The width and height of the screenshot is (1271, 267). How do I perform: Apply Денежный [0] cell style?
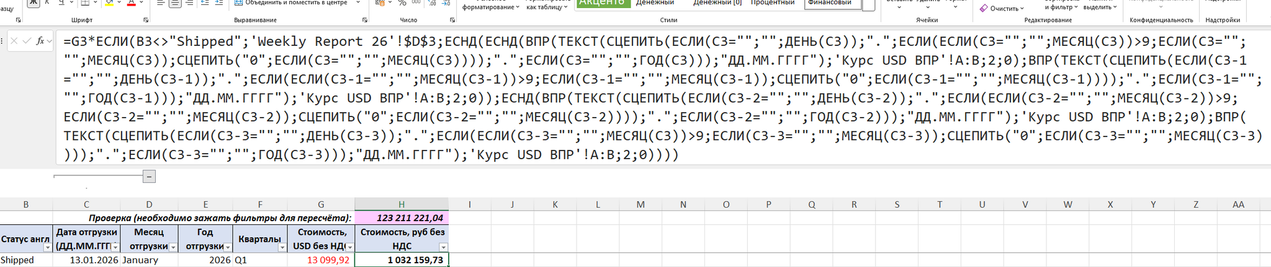[x=717, y=2]
